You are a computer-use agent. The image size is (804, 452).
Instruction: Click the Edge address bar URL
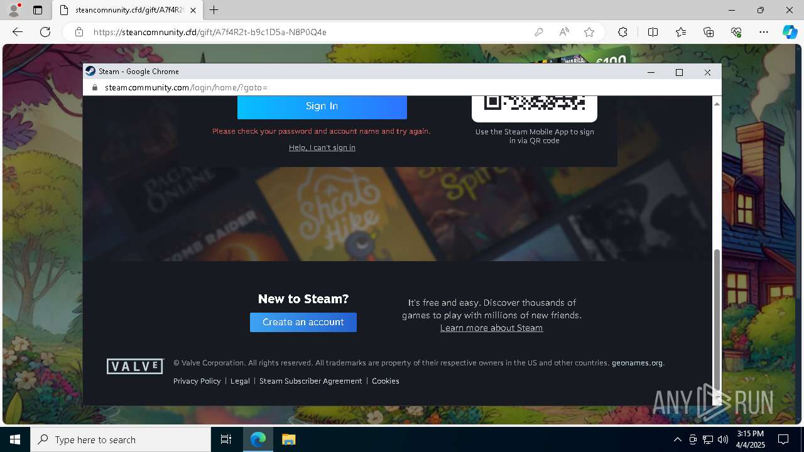210,32
